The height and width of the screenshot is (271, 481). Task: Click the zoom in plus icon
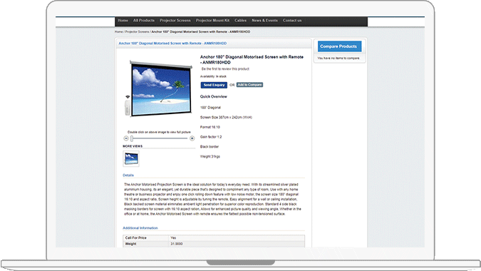pyautogui.click(x=192, y=138)
